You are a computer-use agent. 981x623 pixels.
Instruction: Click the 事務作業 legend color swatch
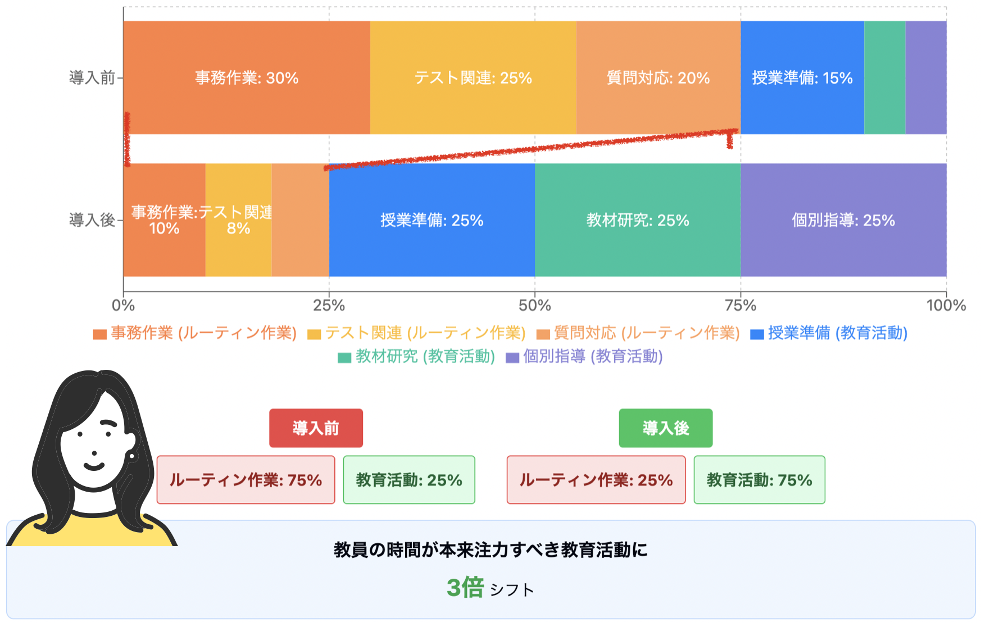point(99,334)
